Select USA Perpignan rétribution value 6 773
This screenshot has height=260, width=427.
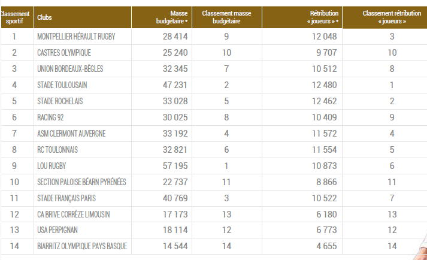(326, 231)
